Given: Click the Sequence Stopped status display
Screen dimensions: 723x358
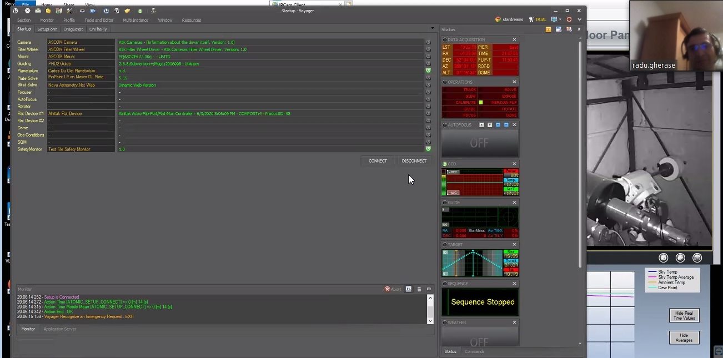Looking at the screenshot, I should pos(480,302).
